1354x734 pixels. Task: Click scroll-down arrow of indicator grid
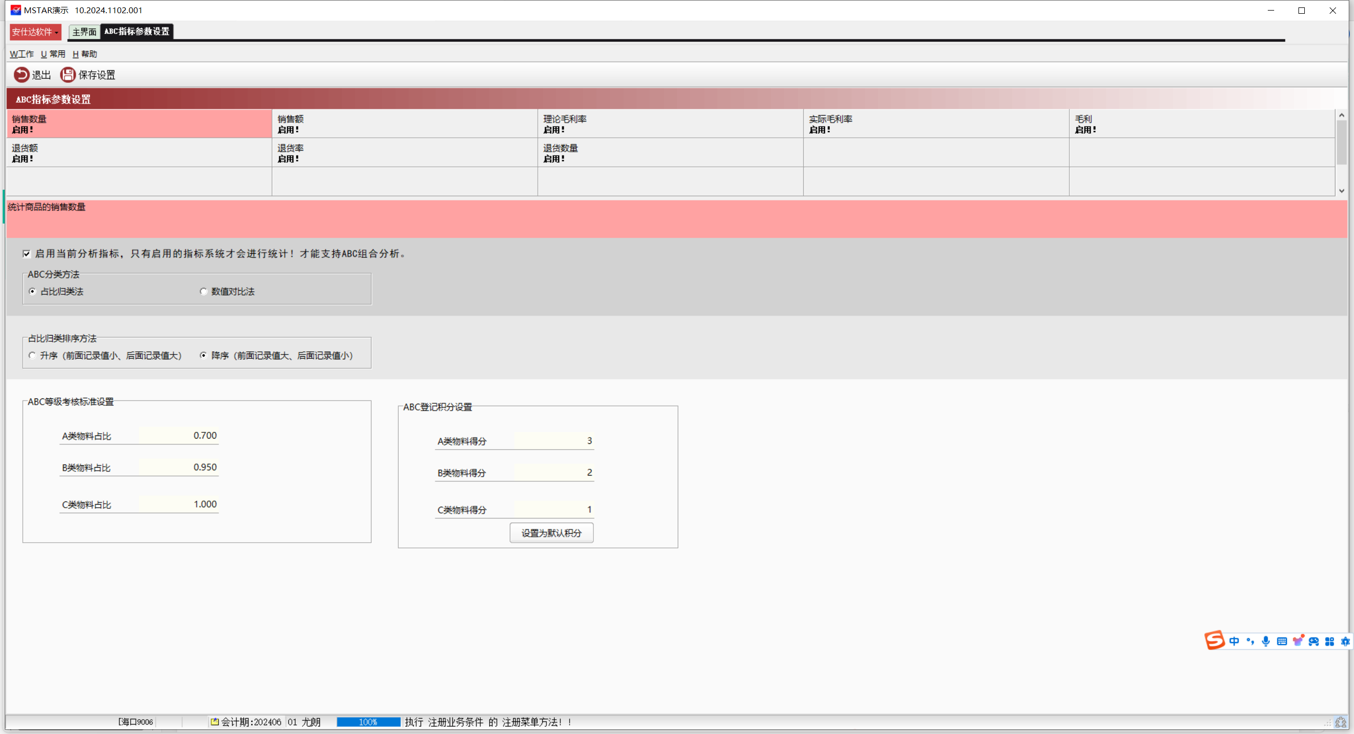(1342, 191)
